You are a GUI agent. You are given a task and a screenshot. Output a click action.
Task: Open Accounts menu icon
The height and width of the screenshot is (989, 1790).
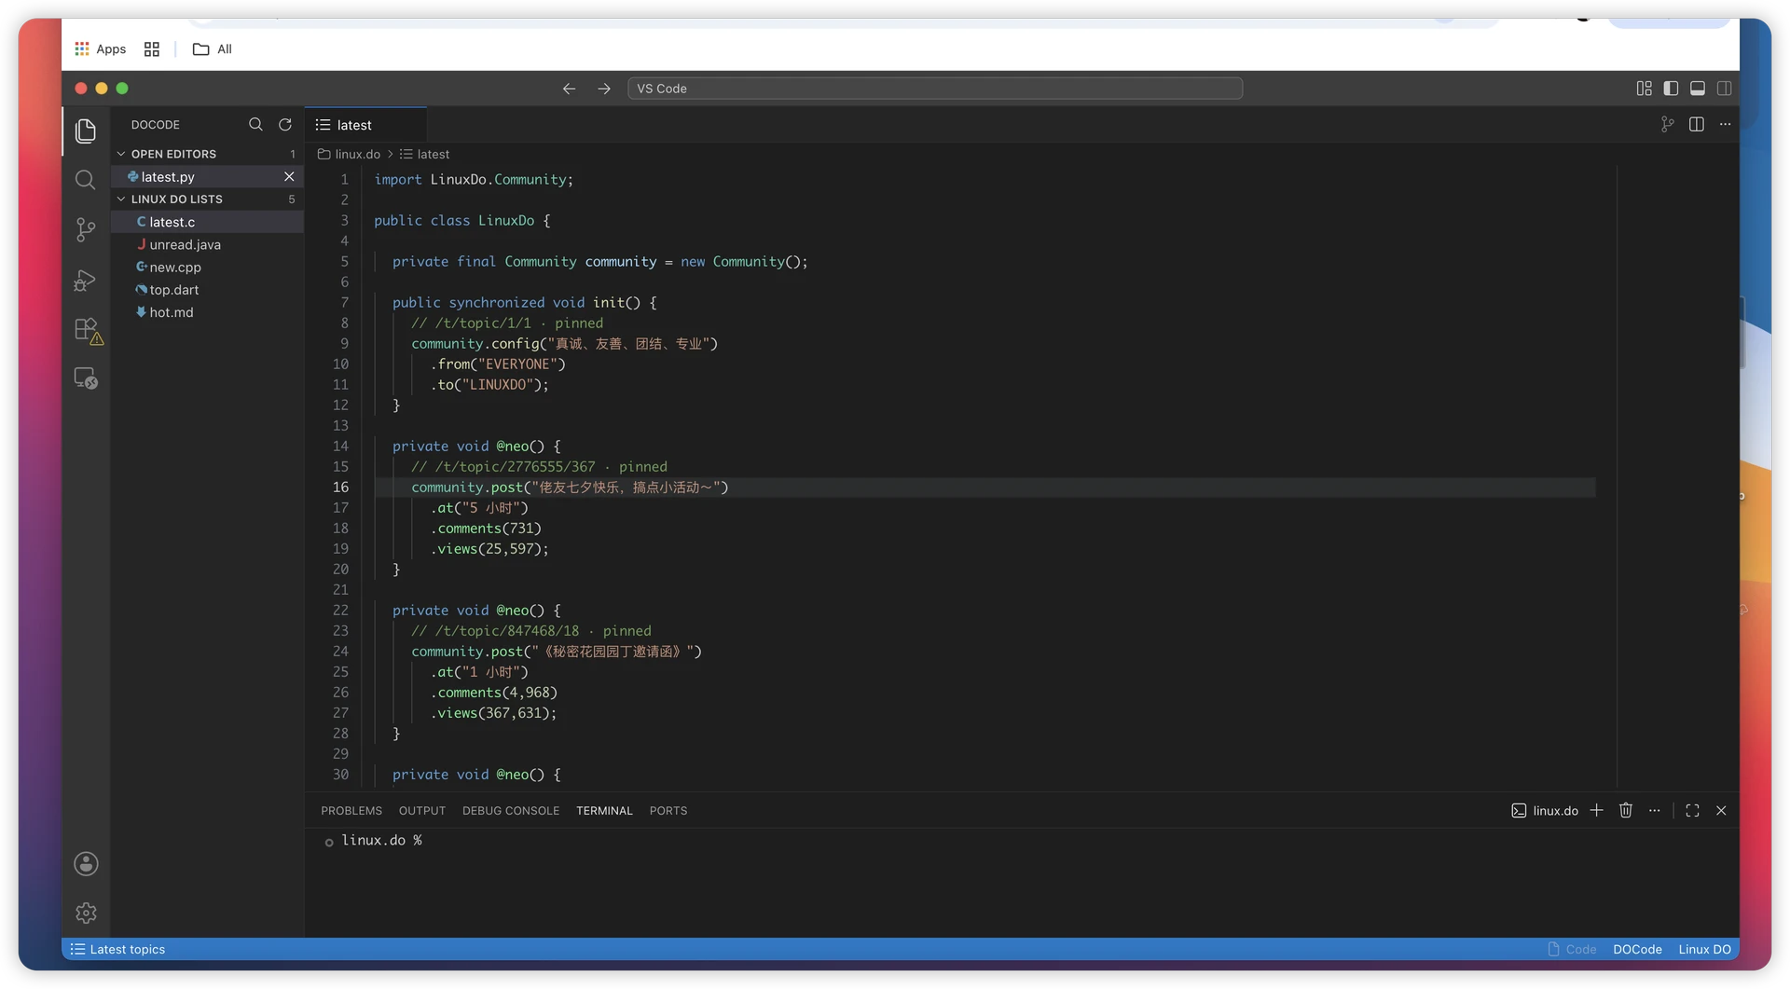pos(86,864)
